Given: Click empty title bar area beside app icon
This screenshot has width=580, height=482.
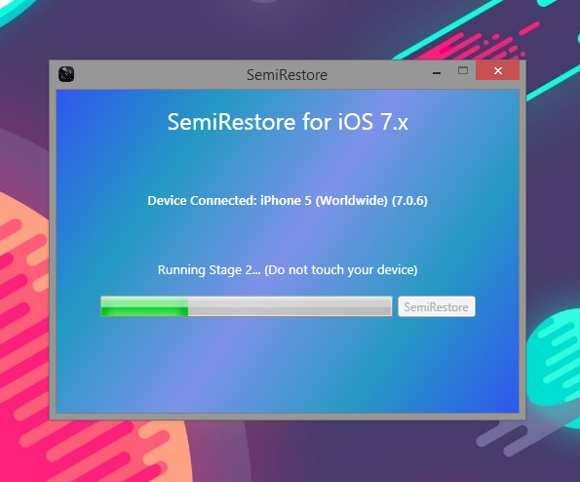Looking at the screenshot, I should [x=155, y=74].
